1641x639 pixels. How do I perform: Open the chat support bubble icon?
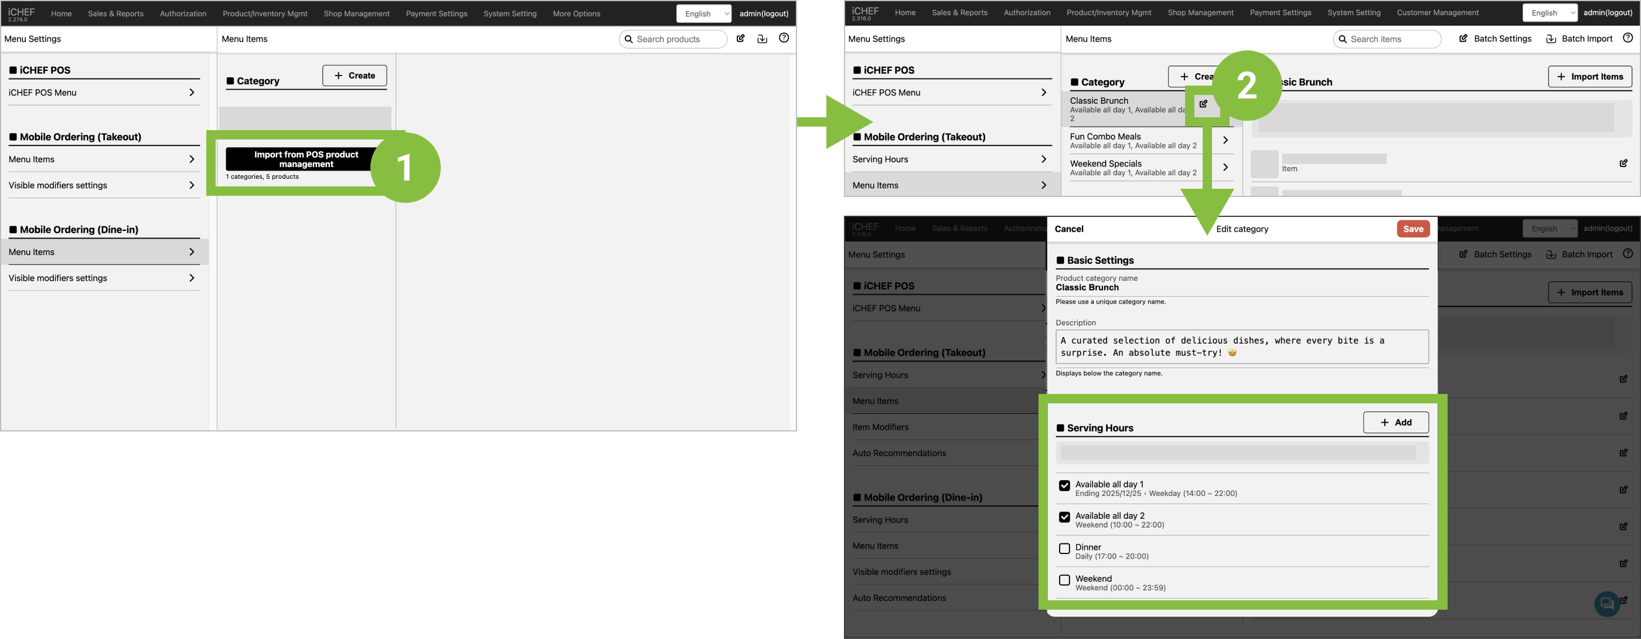(x=1606, y=603)
